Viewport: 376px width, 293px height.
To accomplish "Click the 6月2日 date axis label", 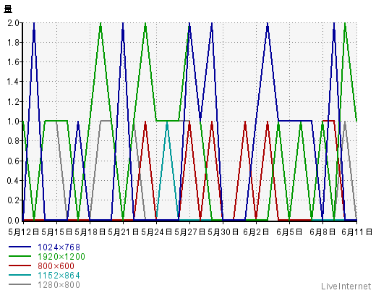I will click(x=256, y=232).
